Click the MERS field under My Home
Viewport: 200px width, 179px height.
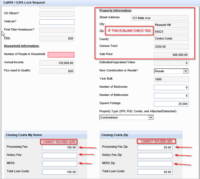pos(60,164)
